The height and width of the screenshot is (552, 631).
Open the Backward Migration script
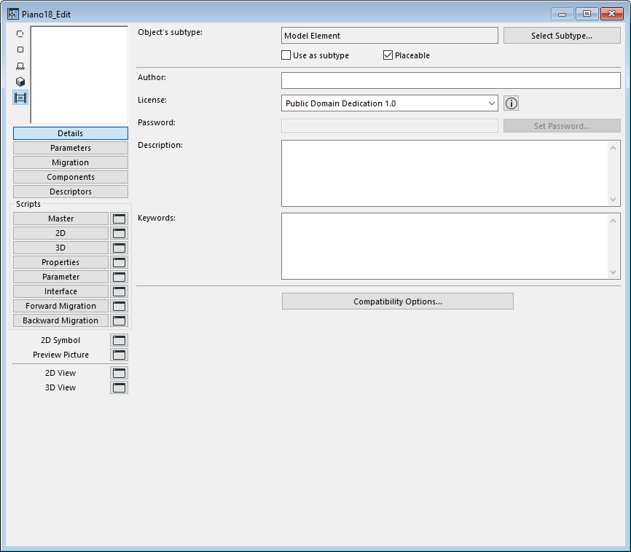[x=60, y=320]
